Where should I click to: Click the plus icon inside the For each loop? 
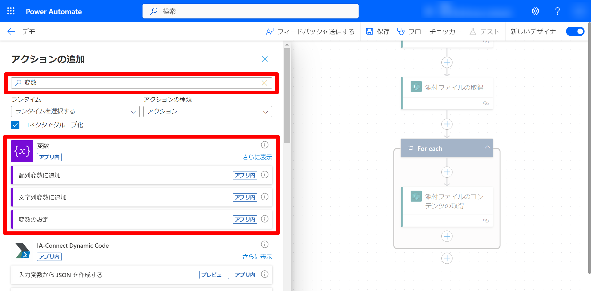(x=447, y=172)
